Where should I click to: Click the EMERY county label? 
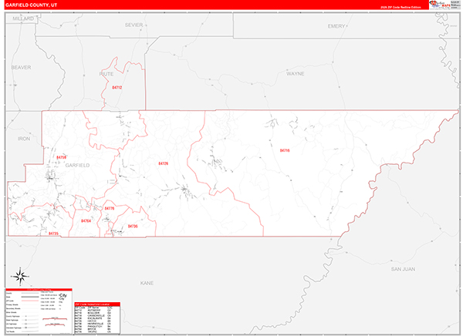coord(336,26)
